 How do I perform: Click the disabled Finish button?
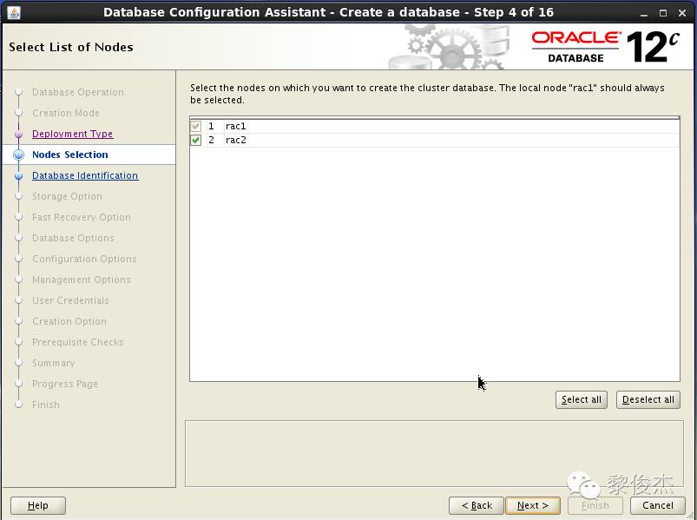coord(595,505)
